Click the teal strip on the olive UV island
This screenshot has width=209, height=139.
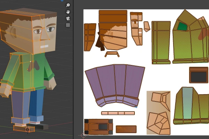tap(187, 103)
